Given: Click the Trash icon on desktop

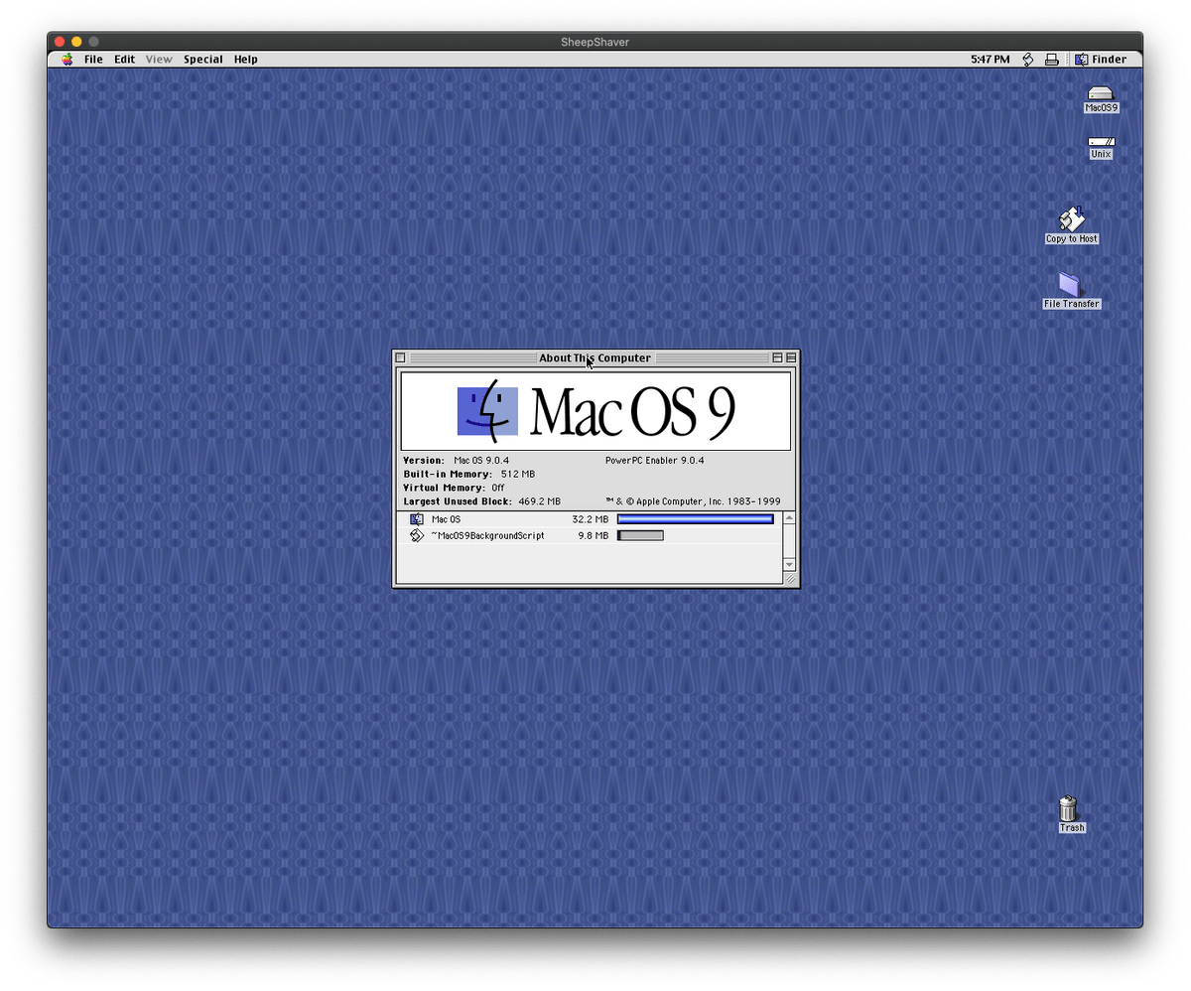Looking at the screenshot, I should pyautogui.click(x=1069, y=808).
